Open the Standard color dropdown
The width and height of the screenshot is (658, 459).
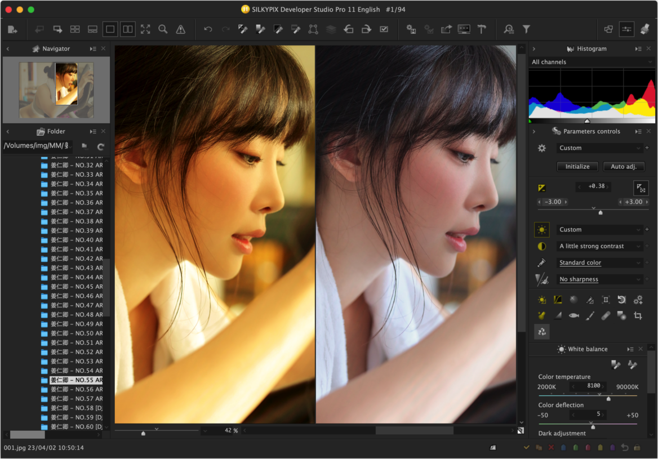[x=599, y=262]
